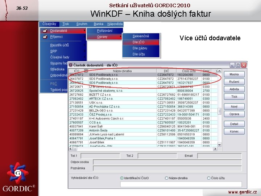This screenshot has height=196, width=261.
Task: Select row ARTECK CZ s.r.o.
Action: [x=143, y=99]
